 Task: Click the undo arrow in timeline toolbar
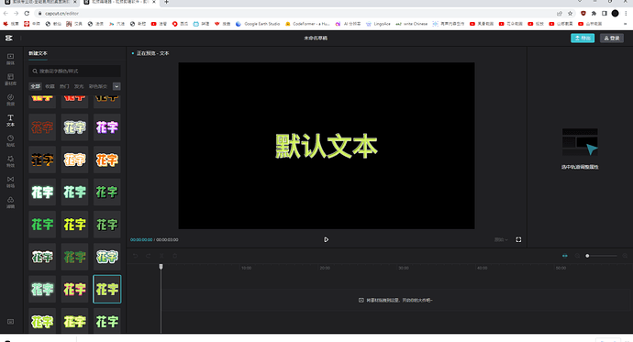click(135, 256)
